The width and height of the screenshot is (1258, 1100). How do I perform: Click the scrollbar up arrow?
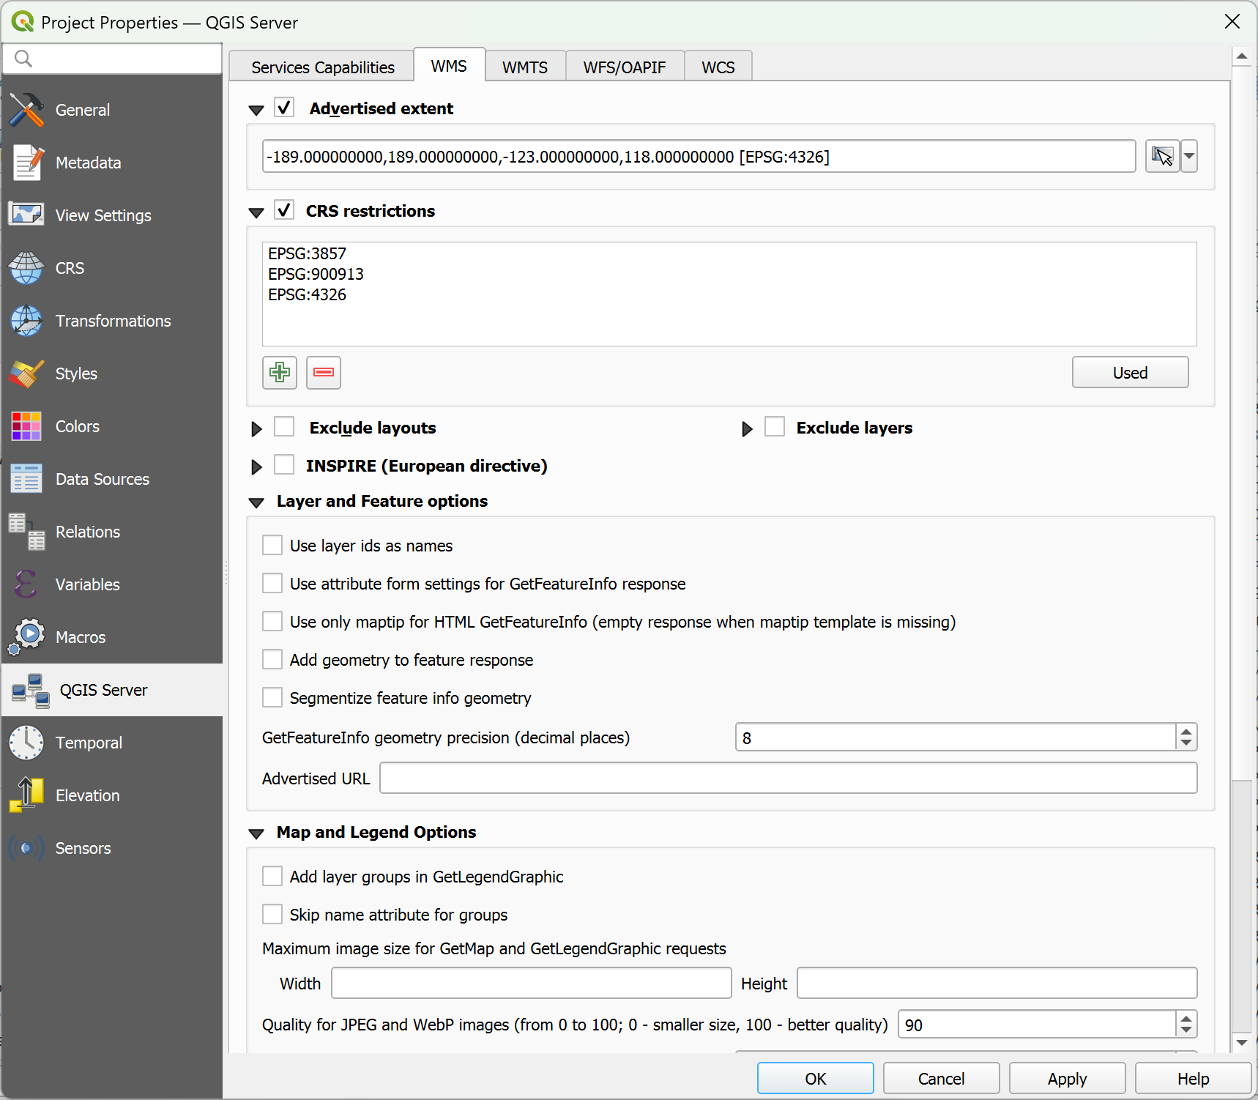click(x=1241, y=56)
